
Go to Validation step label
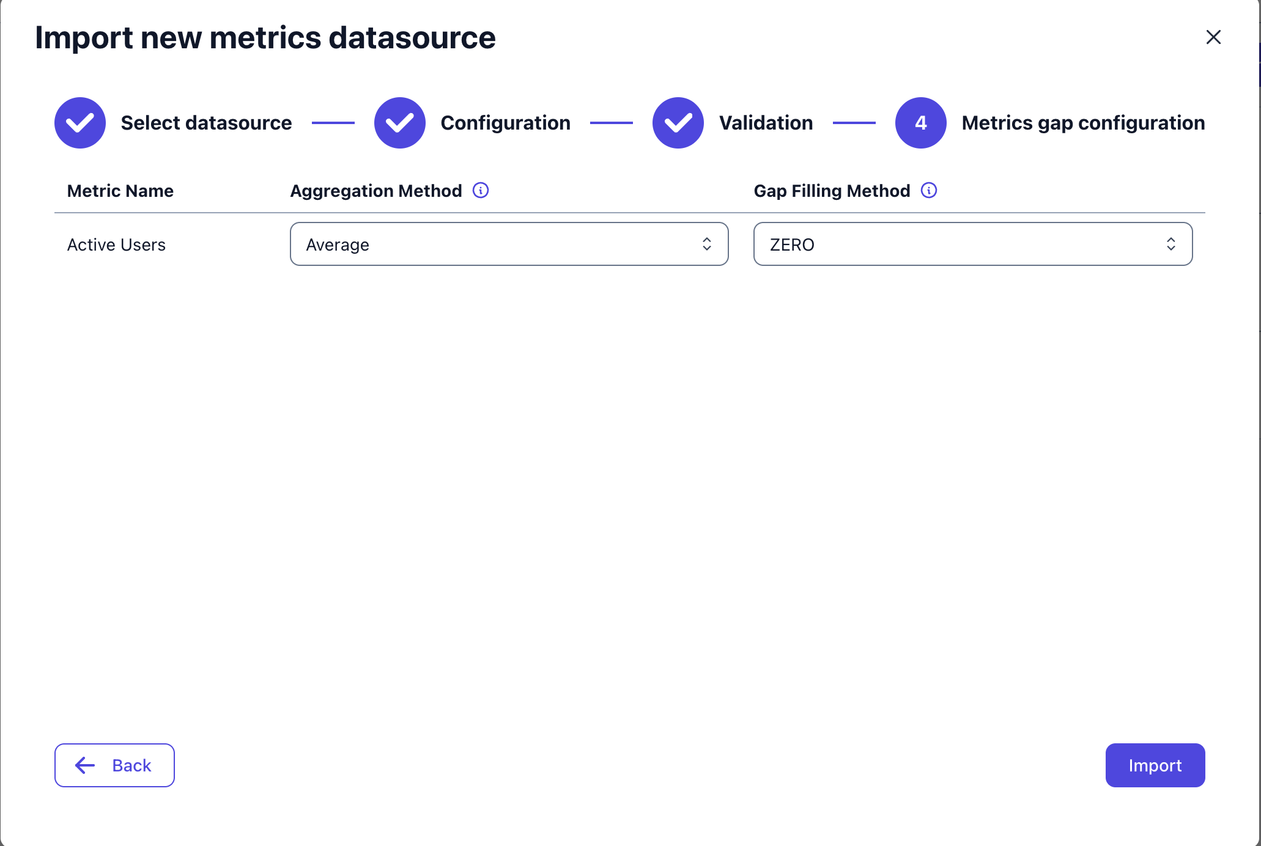(766, 123)
